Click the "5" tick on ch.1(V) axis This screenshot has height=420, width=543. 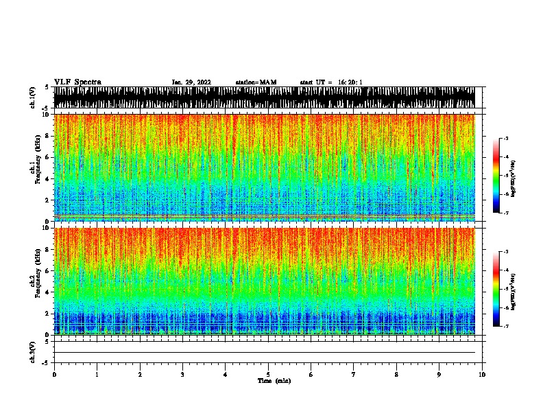tap(48, 87)
